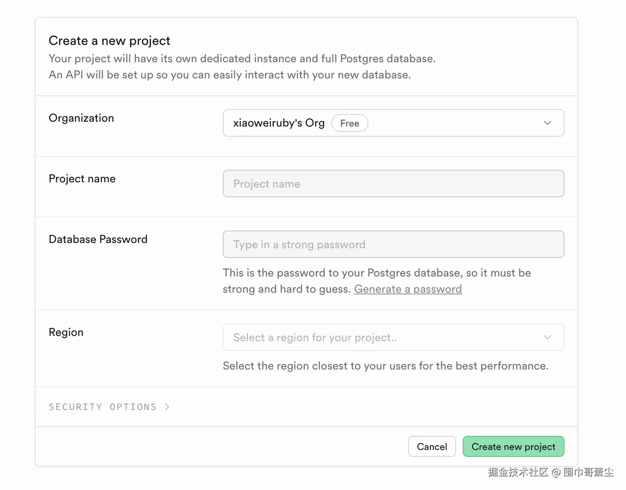Click the Organization field label
The height and width of the screenshot is (490, 626).
coord(81,118)
